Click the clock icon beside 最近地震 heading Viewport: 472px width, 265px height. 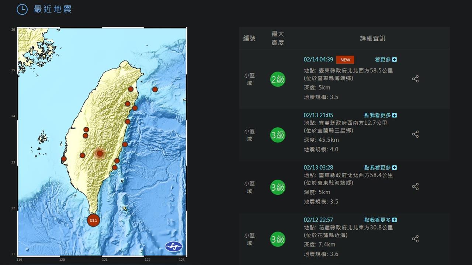[x=22, y=10]
